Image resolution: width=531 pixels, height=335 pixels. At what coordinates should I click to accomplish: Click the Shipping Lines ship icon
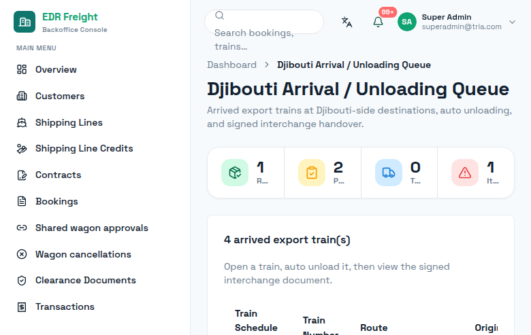coord(22,122)
